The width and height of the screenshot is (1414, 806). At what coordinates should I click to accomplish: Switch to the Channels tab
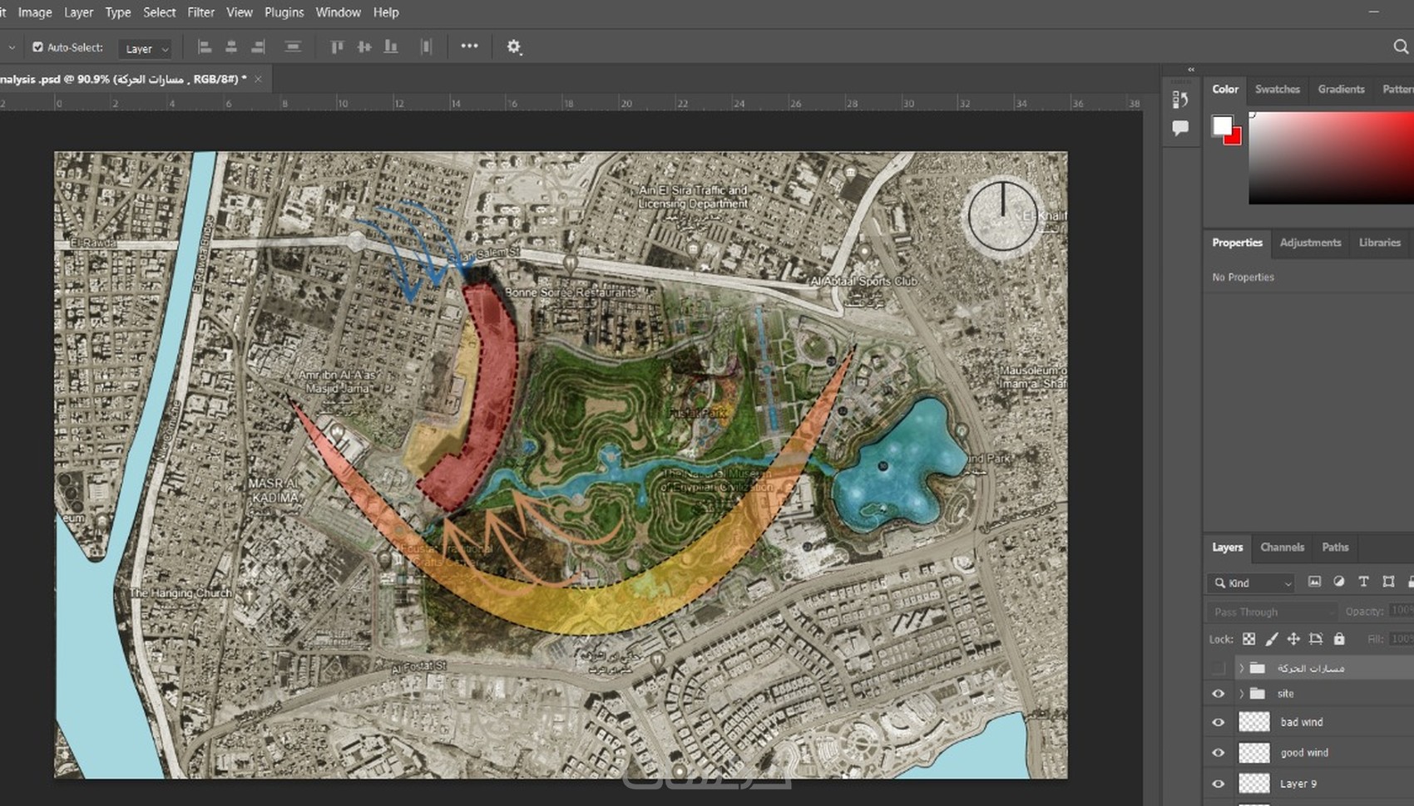[1282, 547]
